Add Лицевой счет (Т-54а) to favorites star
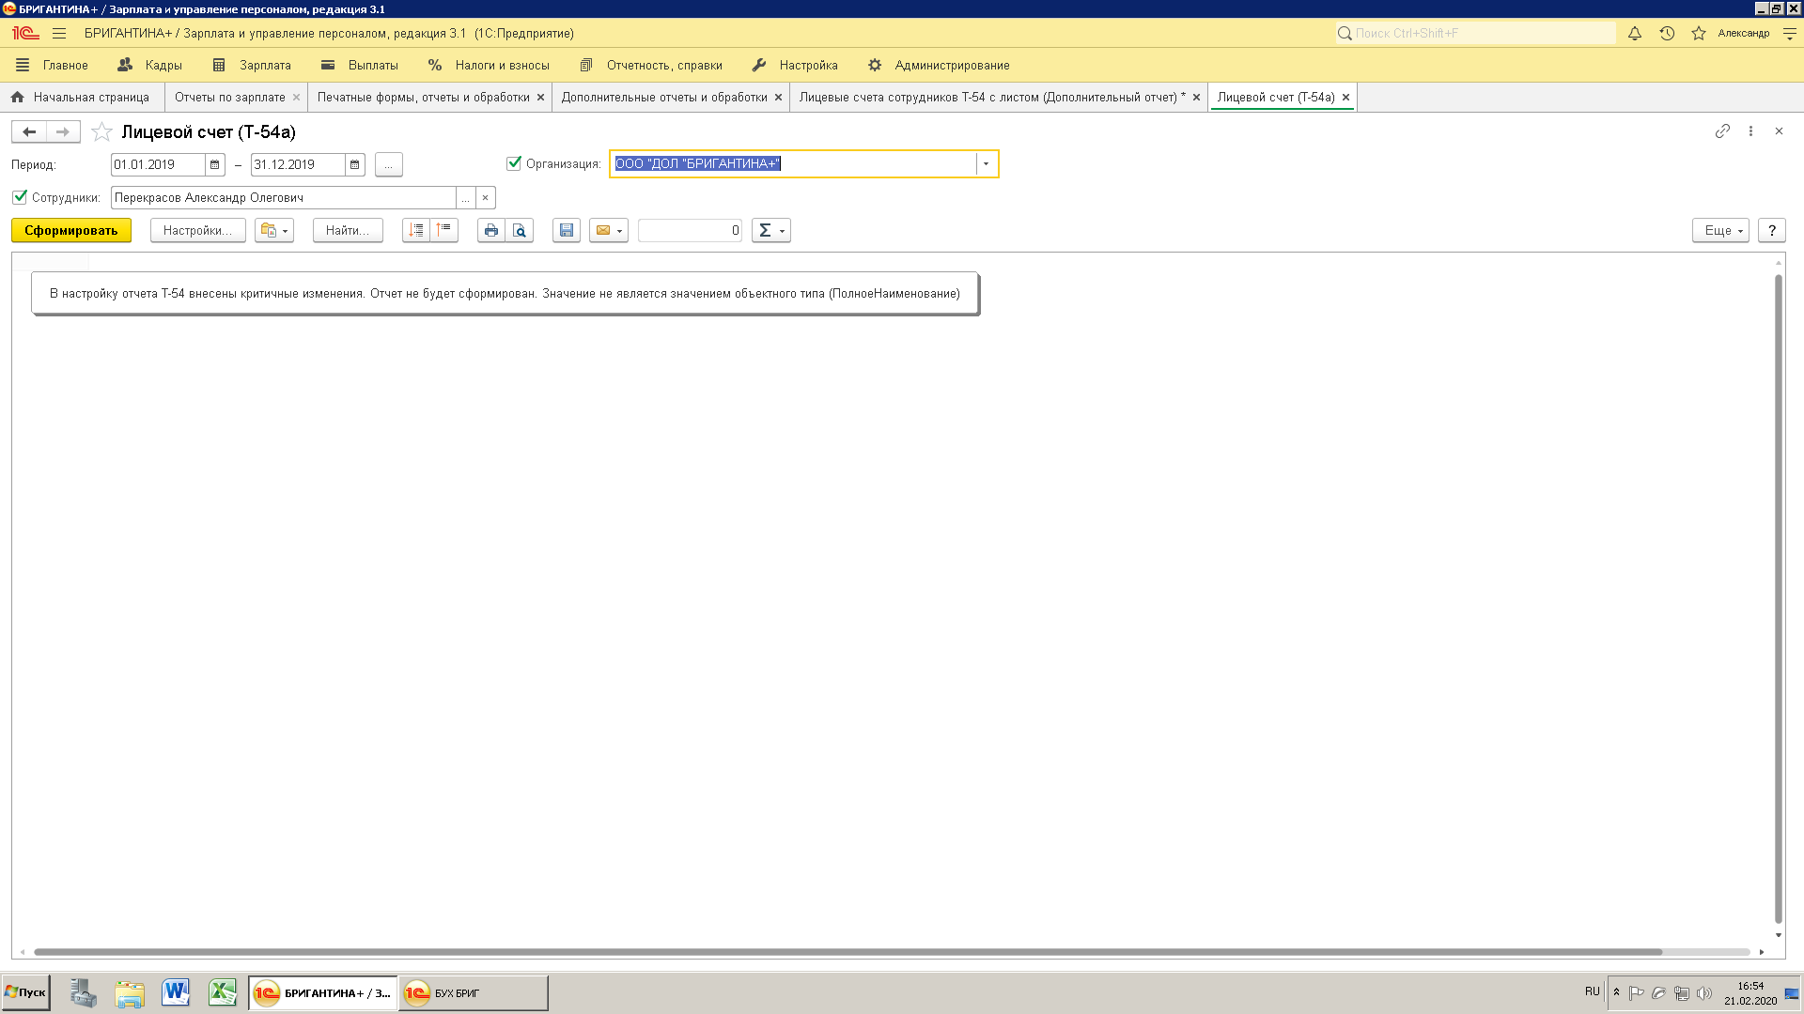The height and width of the screenshot is (1014, 1804). 101,131
